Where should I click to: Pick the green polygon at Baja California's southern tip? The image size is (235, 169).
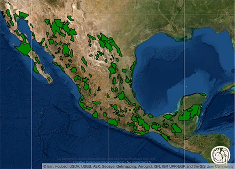(x=49, y=79)
